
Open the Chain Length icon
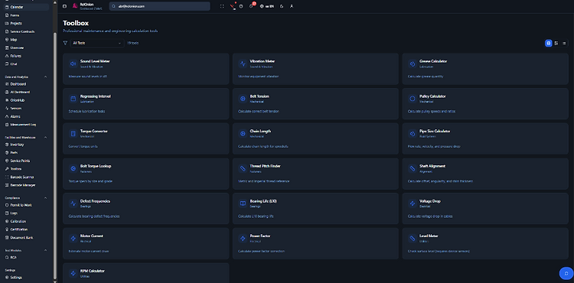243,133
